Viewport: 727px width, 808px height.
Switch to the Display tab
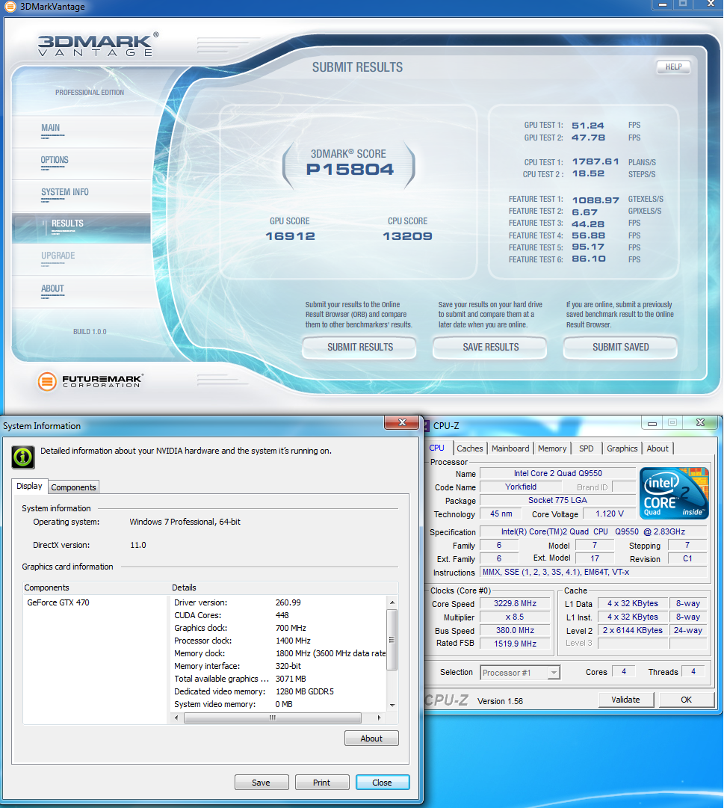[x=29, y=486]
